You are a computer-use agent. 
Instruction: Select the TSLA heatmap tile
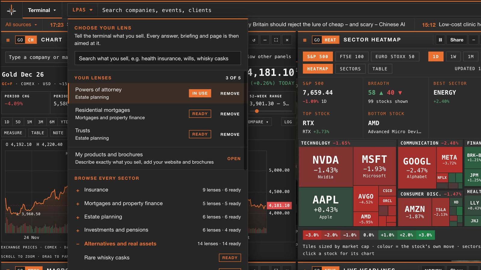click(x=440, y=212)
